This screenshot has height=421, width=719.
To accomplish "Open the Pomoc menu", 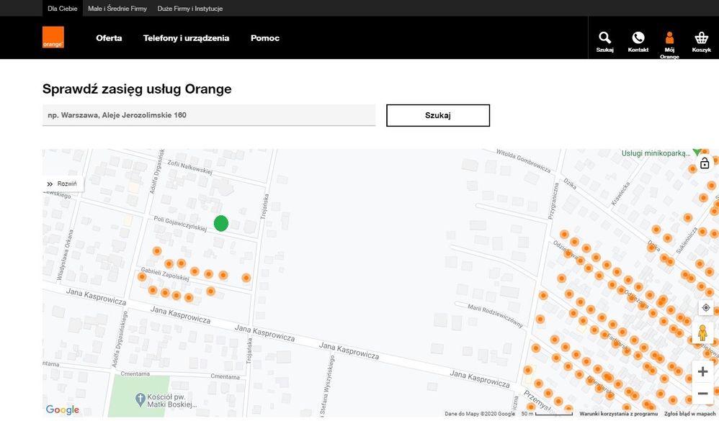I will pyautogui.click(x=264, y=38).
